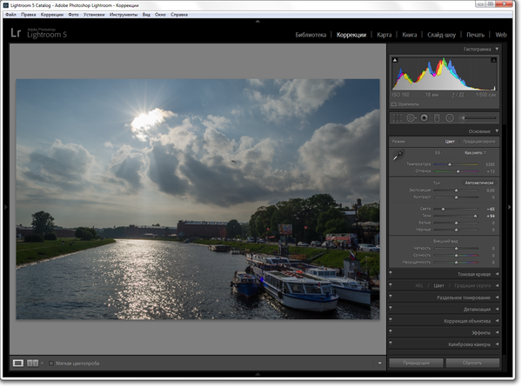Expand the Эффекты panel

click(x=497, y=332)
